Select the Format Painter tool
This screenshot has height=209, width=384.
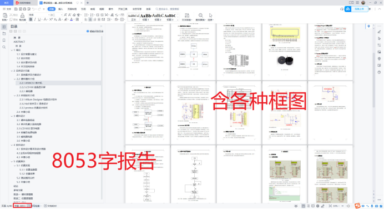click(x=22, y=17)
